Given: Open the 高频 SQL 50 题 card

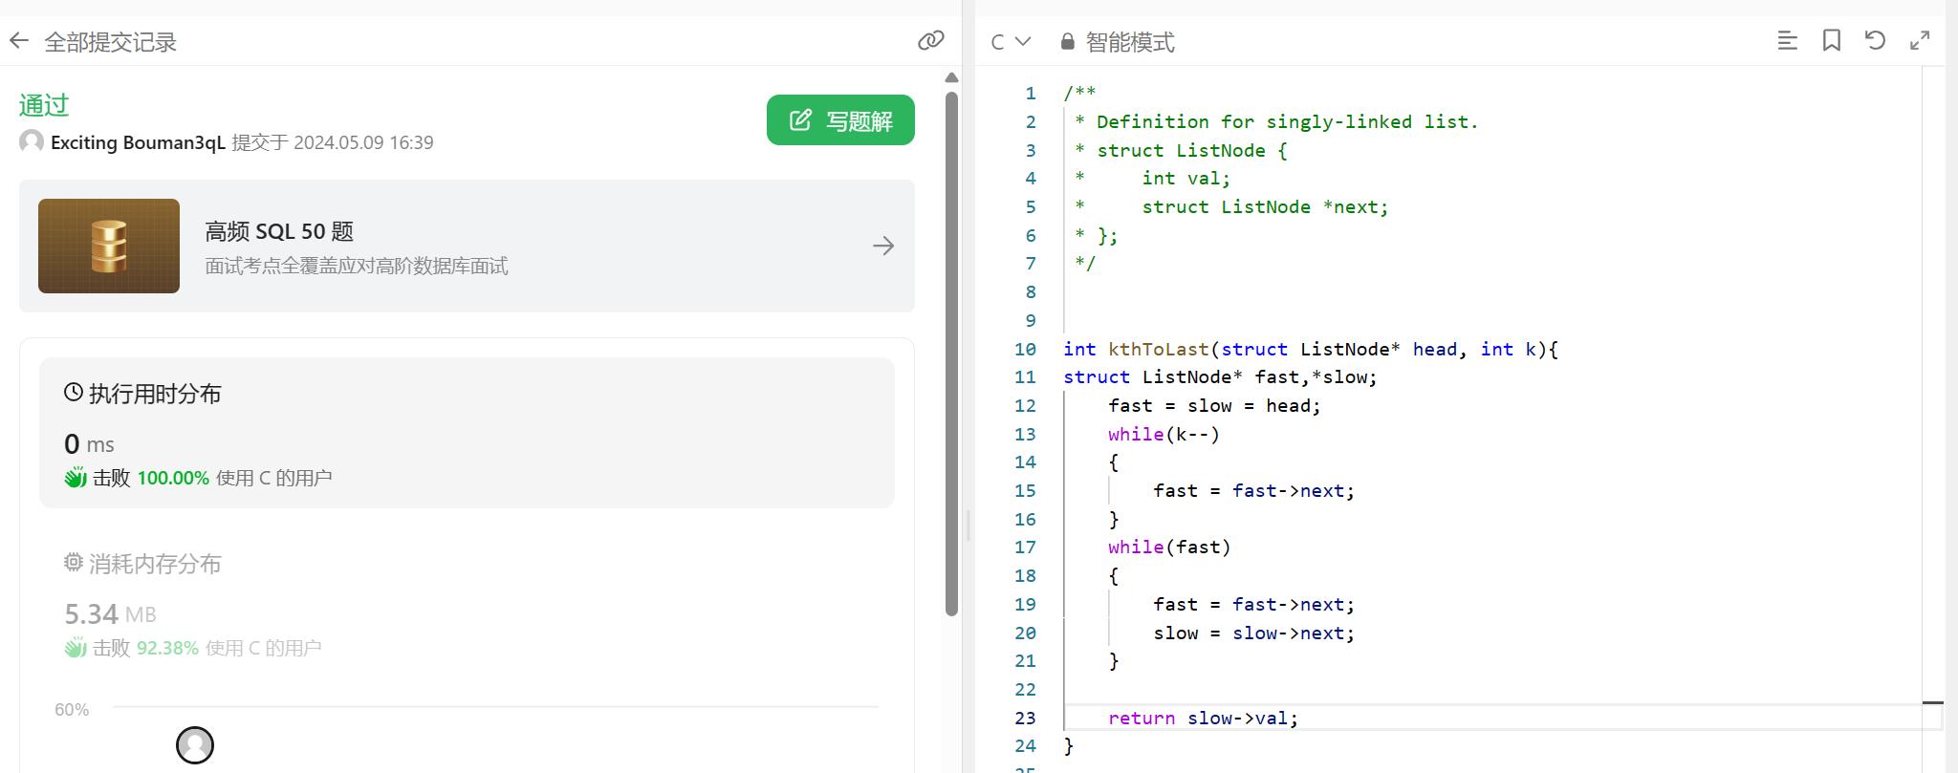Looking at the screenshot, I should tap(467, 246).
